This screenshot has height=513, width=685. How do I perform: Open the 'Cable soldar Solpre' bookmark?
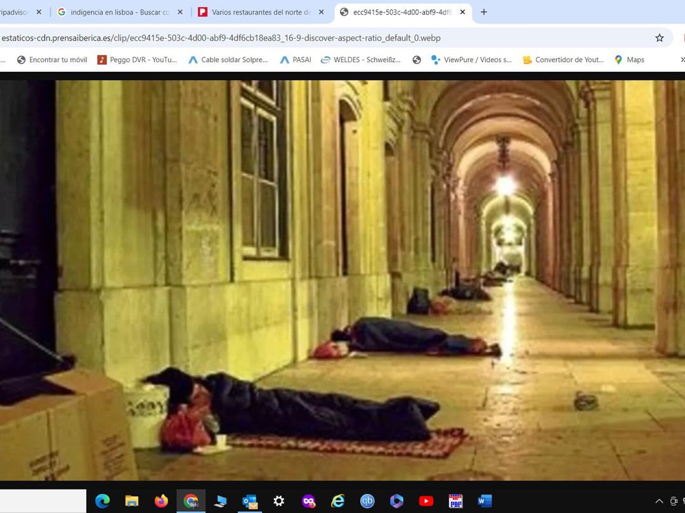click(228, 60)
